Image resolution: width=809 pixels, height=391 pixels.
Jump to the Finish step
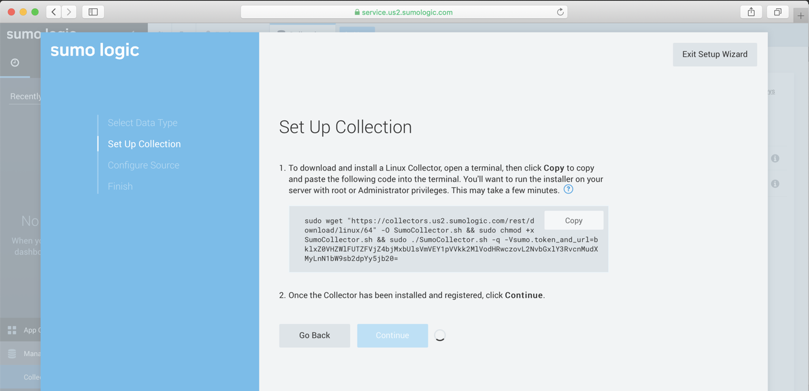[120, 186]
